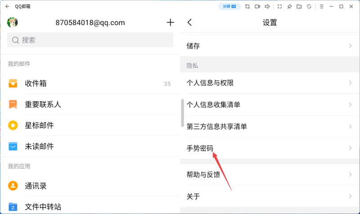Screen dimensions: 360x214
Task: Toggle the 分屏 split-screen switch
Action: point(228,7)
